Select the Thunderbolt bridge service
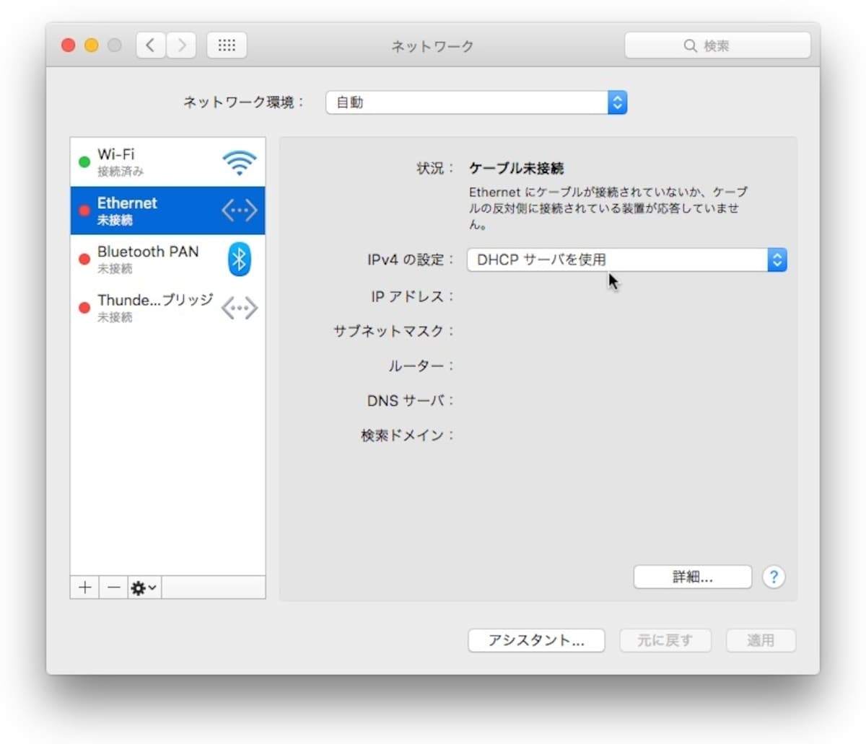The height and width of the screenshot is (744, 866). coord(167,307)
